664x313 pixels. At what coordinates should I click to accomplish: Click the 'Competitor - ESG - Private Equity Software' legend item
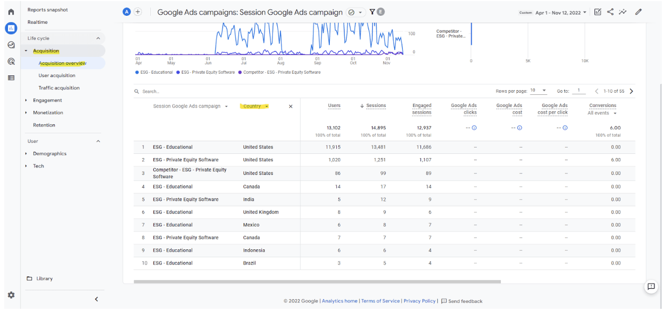(x=279, y=72)
